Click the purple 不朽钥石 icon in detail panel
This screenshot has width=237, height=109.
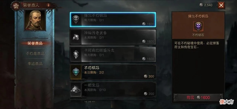[x=198, y=26]
